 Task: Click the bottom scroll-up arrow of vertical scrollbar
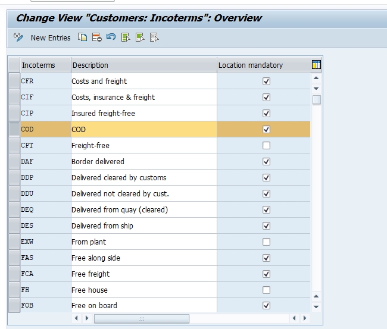(x=316, y=296)
